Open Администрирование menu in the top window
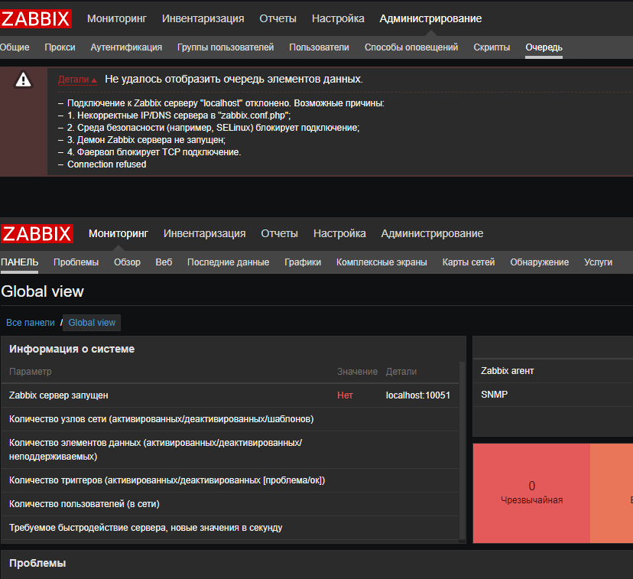The width and height of the screenshot is (633, 579). coord(430,18)
